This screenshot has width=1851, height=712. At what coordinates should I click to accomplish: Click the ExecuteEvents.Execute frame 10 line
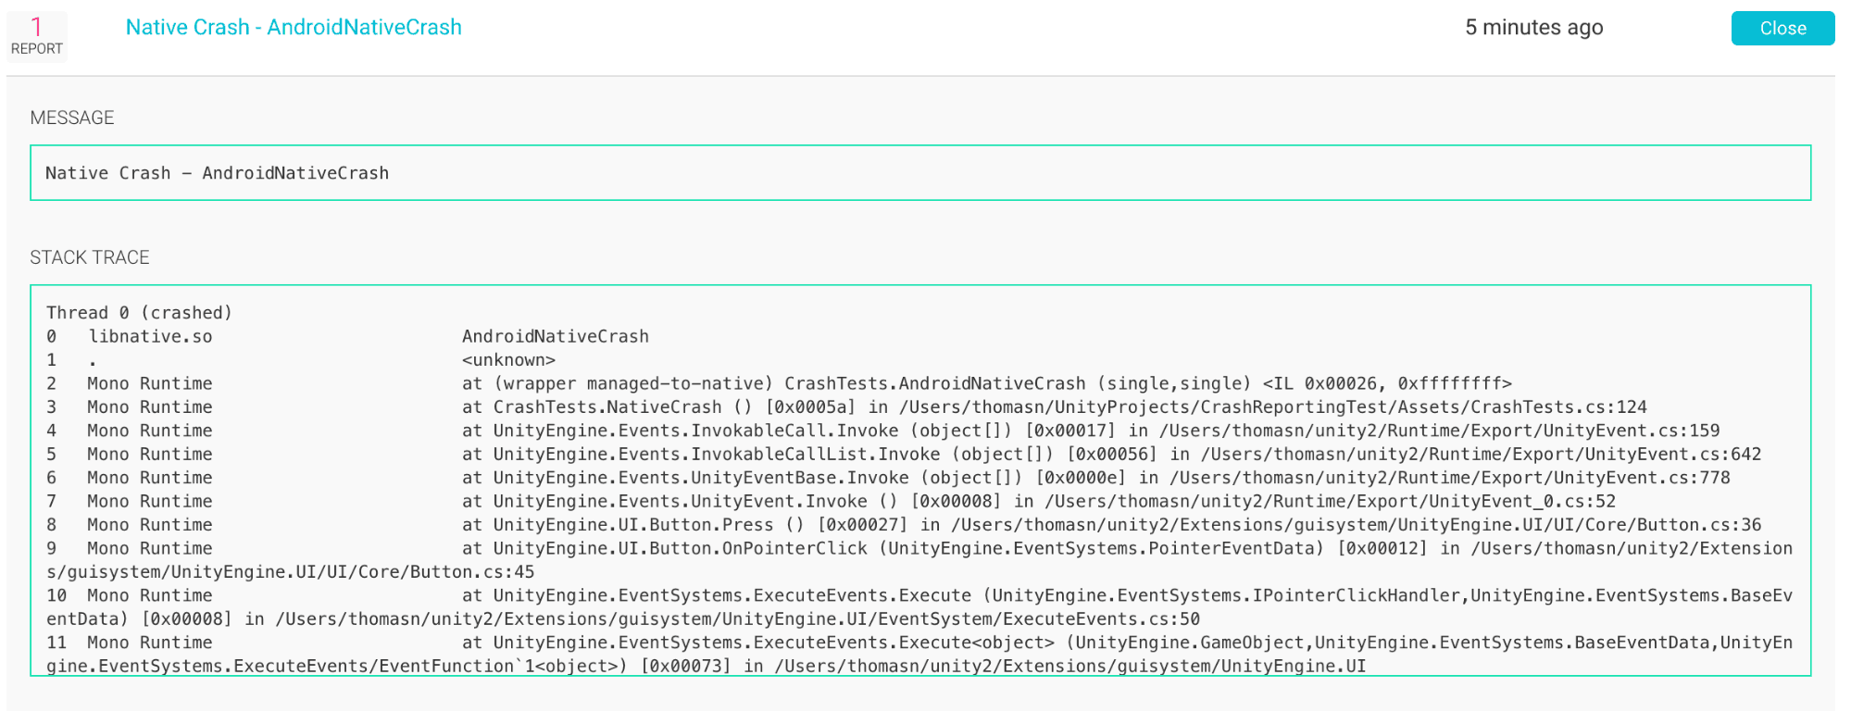(x=920, y=607)
